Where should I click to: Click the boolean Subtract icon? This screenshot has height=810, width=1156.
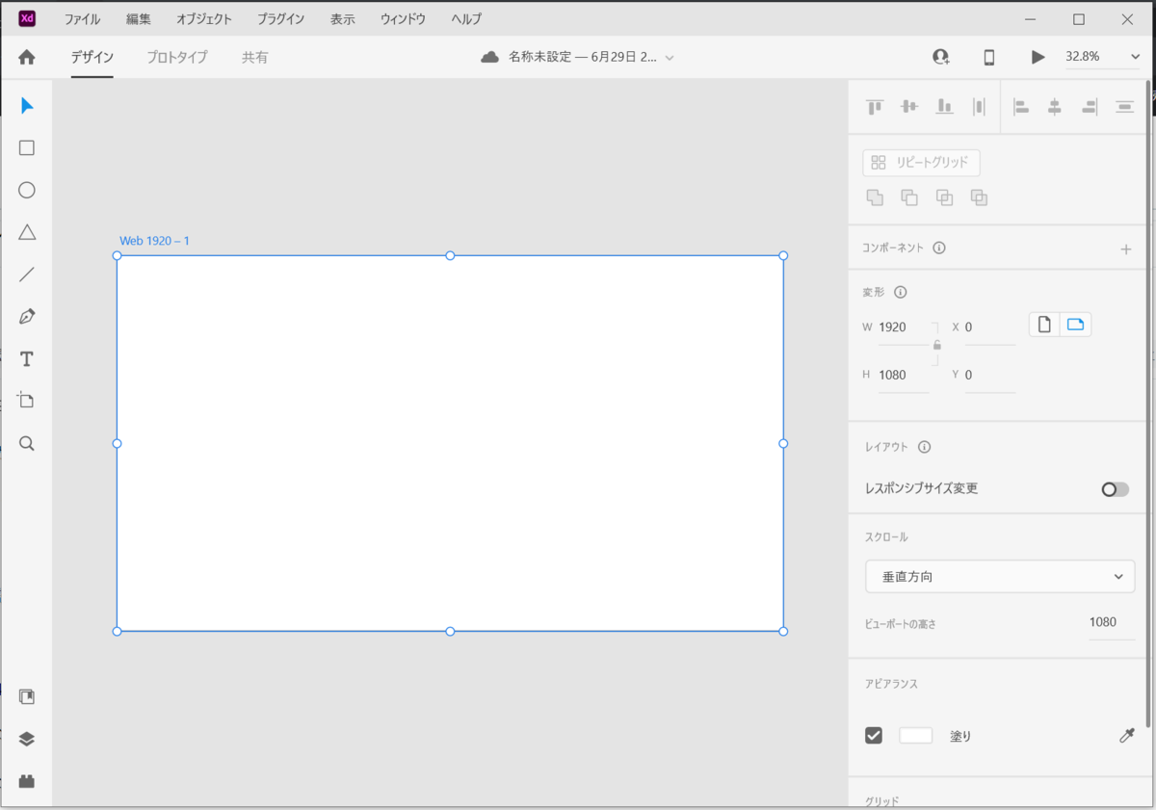(909, 197)
